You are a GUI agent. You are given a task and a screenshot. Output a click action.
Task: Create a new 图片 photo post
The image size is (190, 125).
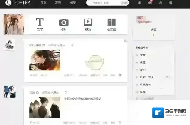(x=64, y=25)
